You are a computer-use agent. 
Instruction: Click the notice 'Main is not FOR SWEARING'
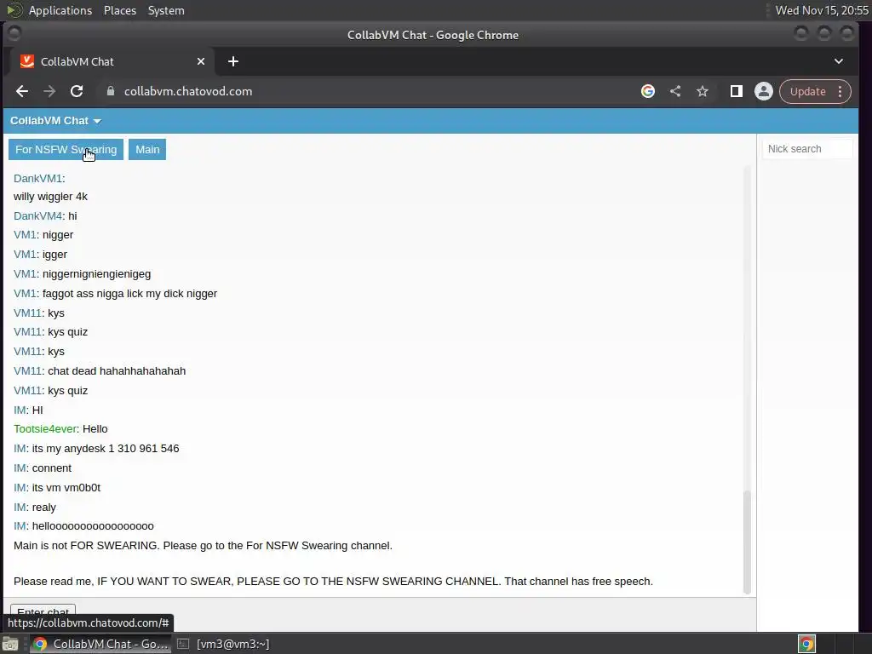tap(203, 546)
